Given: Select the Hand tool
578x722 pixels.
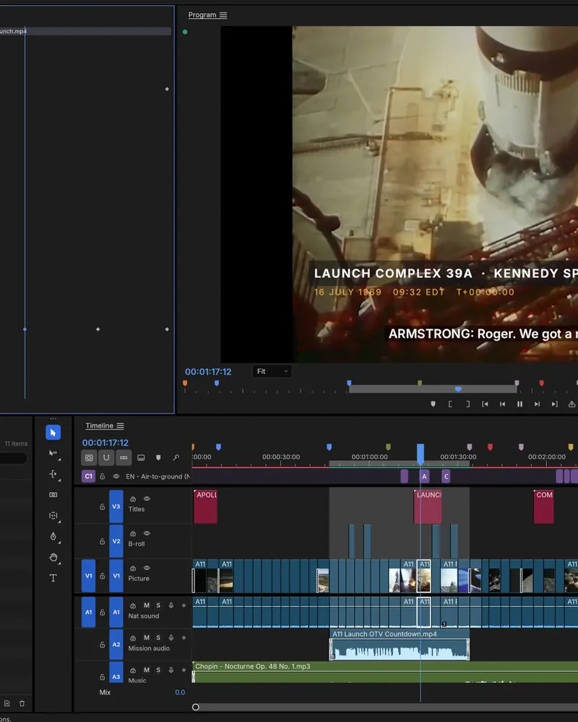Looking at the screenshot, I should (x=53, y=557).
